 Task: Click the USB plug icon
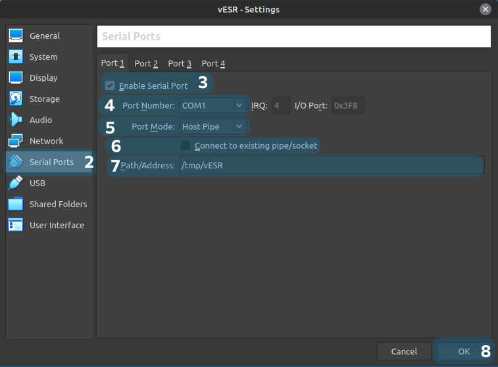[16, 183]
